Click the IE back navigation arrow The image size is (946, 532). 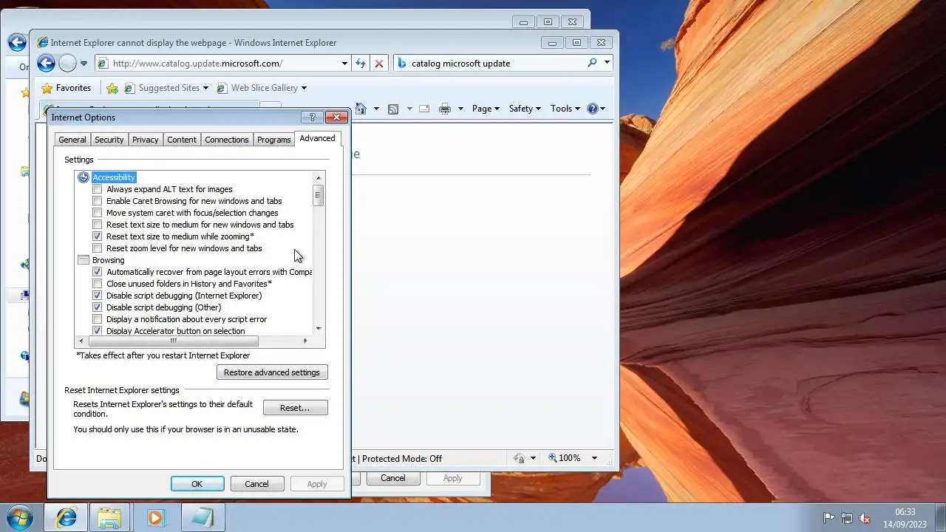46,64
